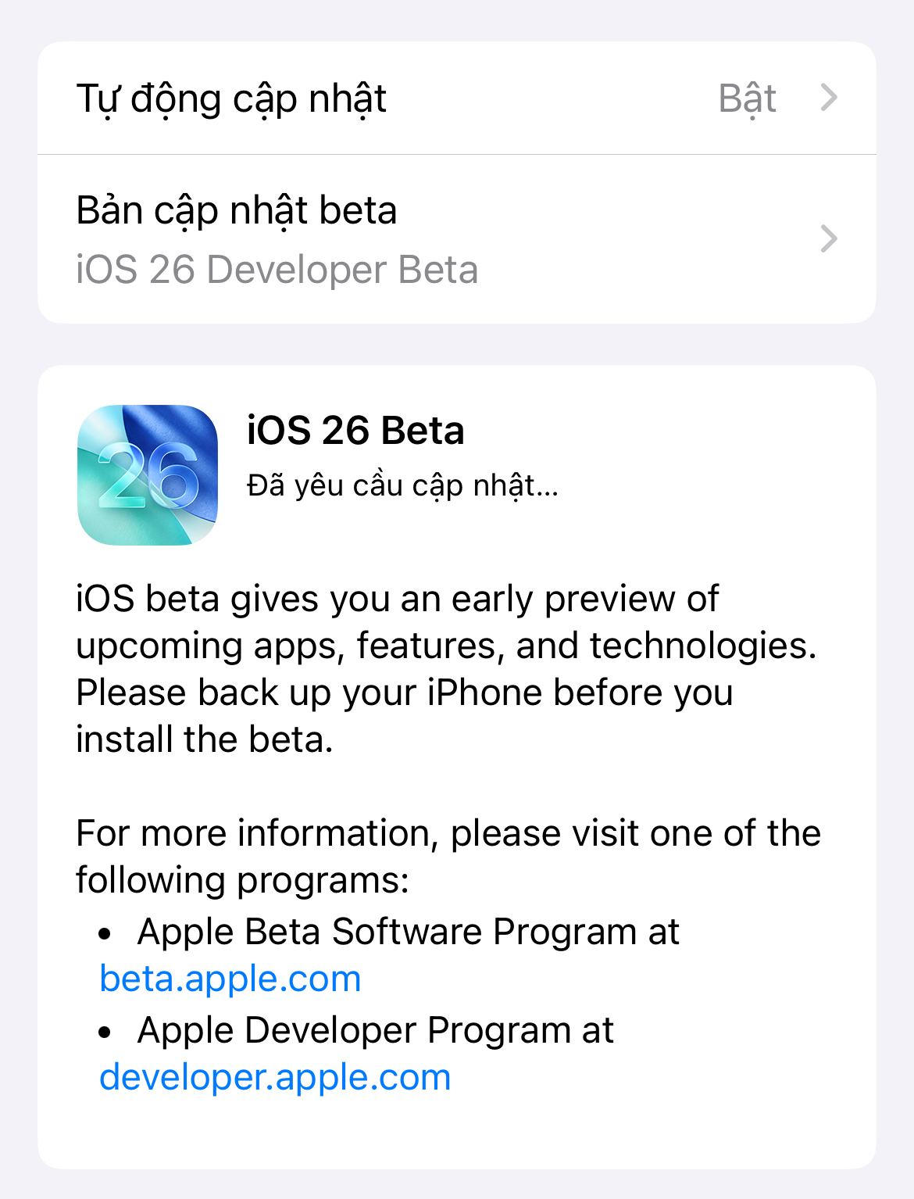Viewport: 914px width, 1199px height.
Task: Tap the For more information paragraph
Action: tap(448, 856)
